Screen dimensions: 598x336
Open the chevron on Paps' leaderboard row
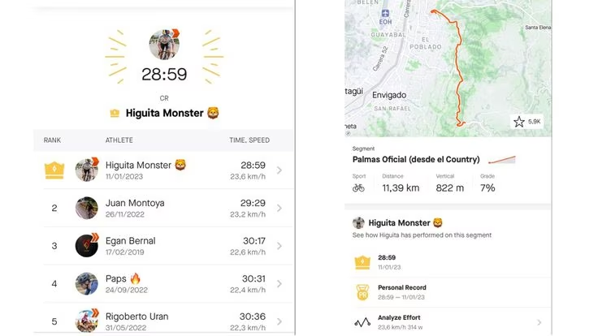click(x=279, y=284)
